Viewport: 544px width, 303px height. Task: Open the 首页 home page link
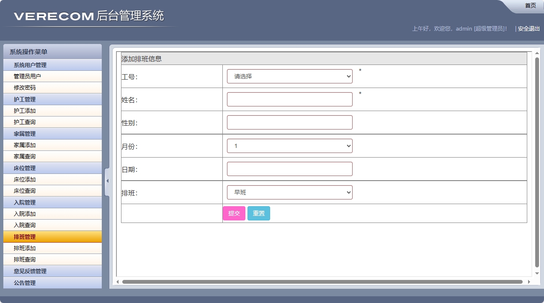pyautogui.click(x=530, y=5)
